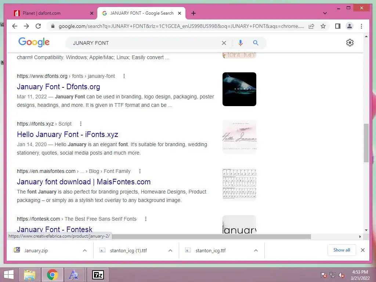Open Chrome three-dot menu
Viewport: 376px width, 282px height.
pos(361,26)
